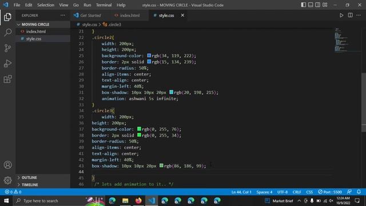The width and height of the screenshot is (366, 206).
Task: Open the Accounts menu icon
Action: click(x=7, y=165)
